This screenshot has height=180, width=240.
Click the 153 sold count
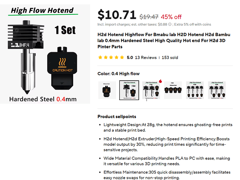(x=170, y=58)
